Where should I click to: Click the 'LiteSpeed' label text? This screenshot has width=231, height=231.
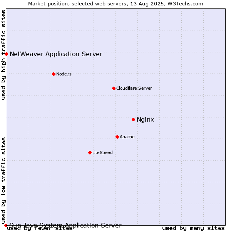(102, 152)
